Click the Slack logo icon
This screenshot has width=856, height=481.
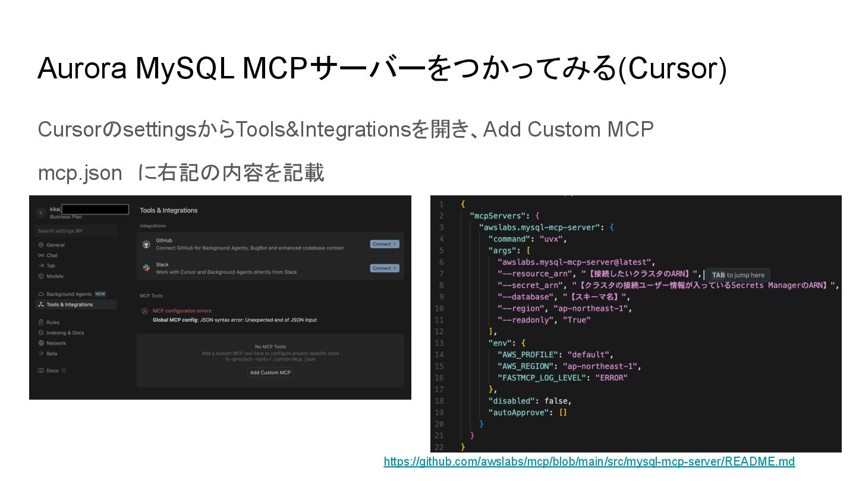tap(146, 268)
